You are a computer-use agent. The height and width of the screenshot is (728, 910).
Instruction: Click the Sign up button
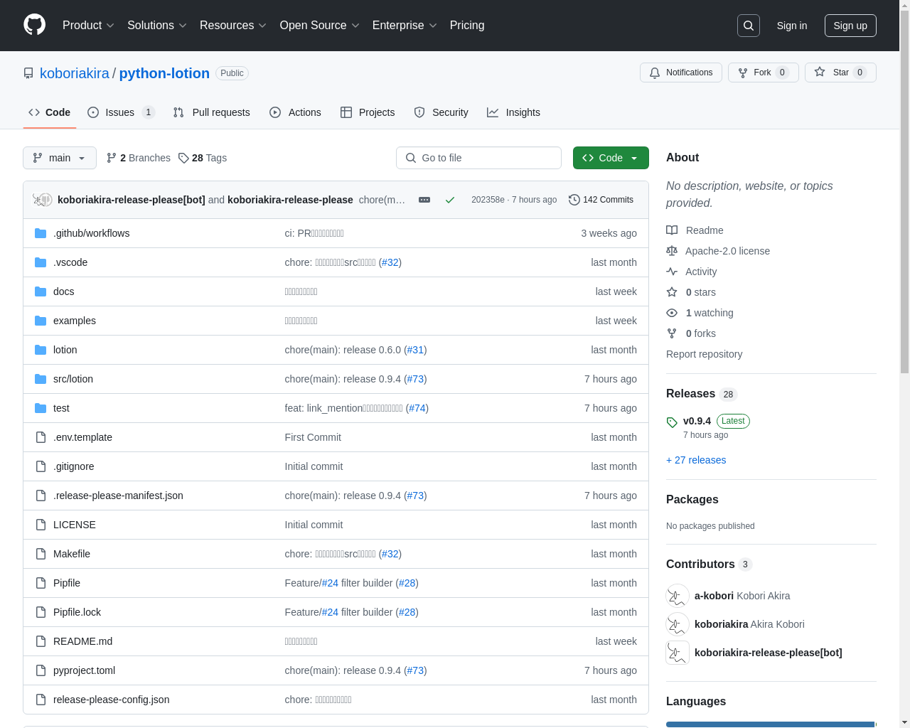point(850,26)
